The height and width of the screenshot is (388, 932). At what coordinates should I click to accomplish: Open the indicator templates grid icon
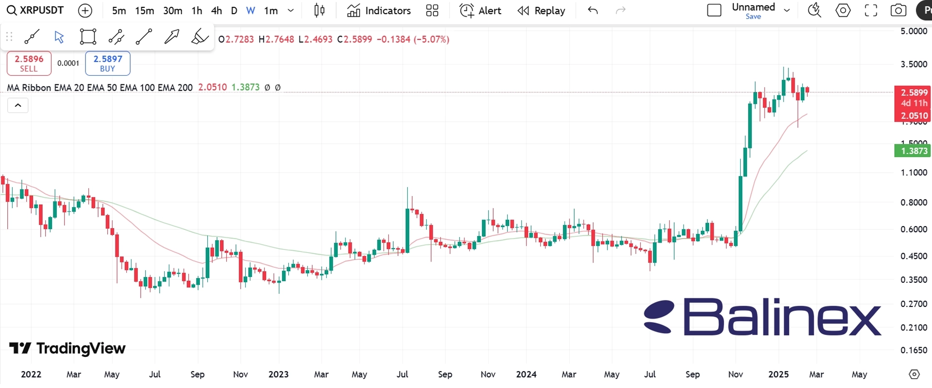[432, 11]
